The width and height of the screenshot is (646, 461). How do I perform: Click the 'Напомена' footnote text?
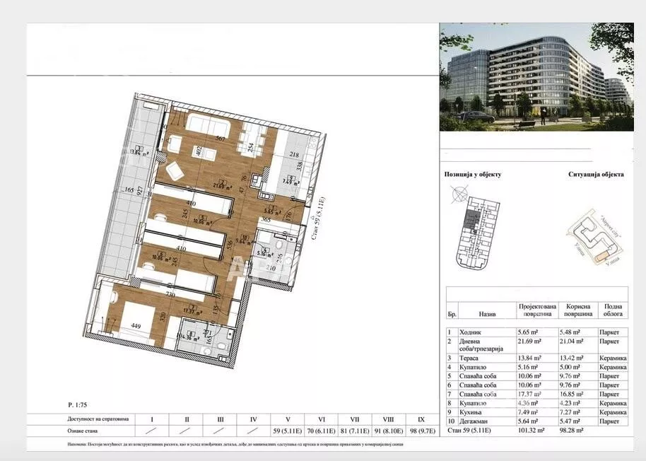[x=235, y=445]
